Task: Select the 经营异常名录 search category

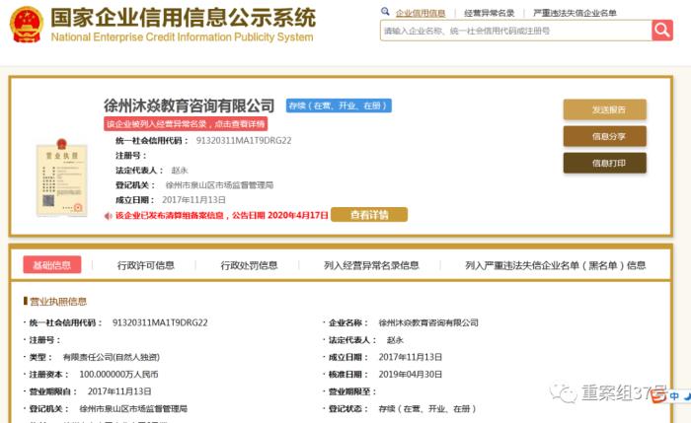Action: pyautogui.click(x=490, y=13)
